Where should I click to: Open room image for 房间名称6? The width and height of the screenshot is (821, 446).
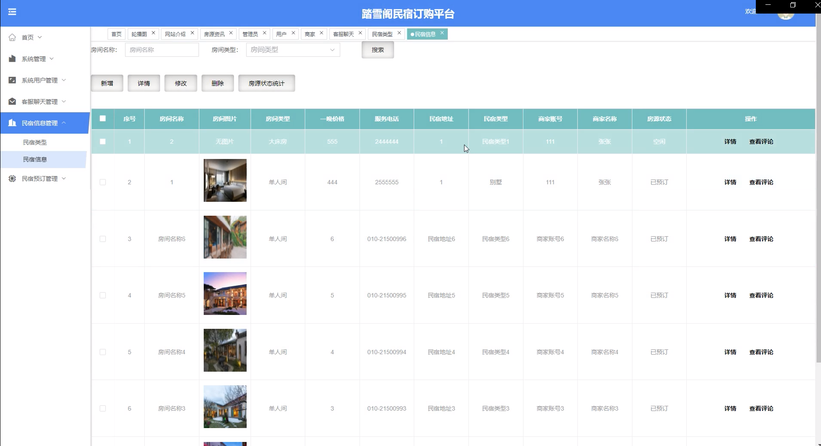click(225, 237)
